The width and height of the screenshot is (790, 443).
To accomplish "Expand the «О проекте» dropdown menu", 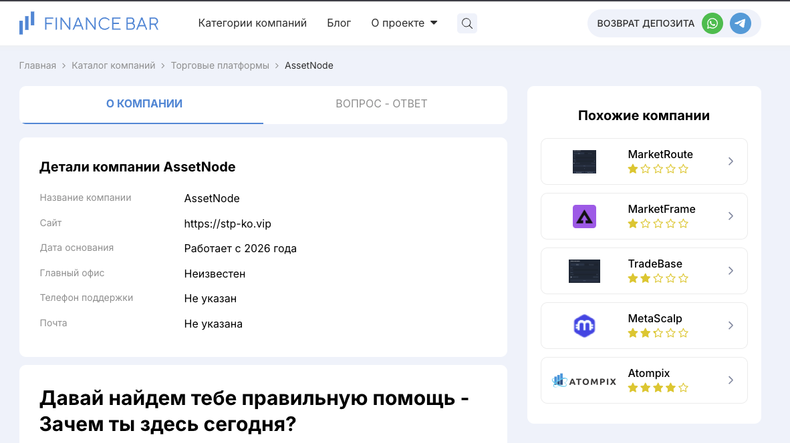I will (x=404, y=23).
